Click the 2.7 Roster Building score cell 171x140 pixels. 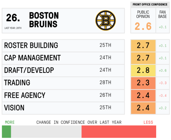pos(143,46)
